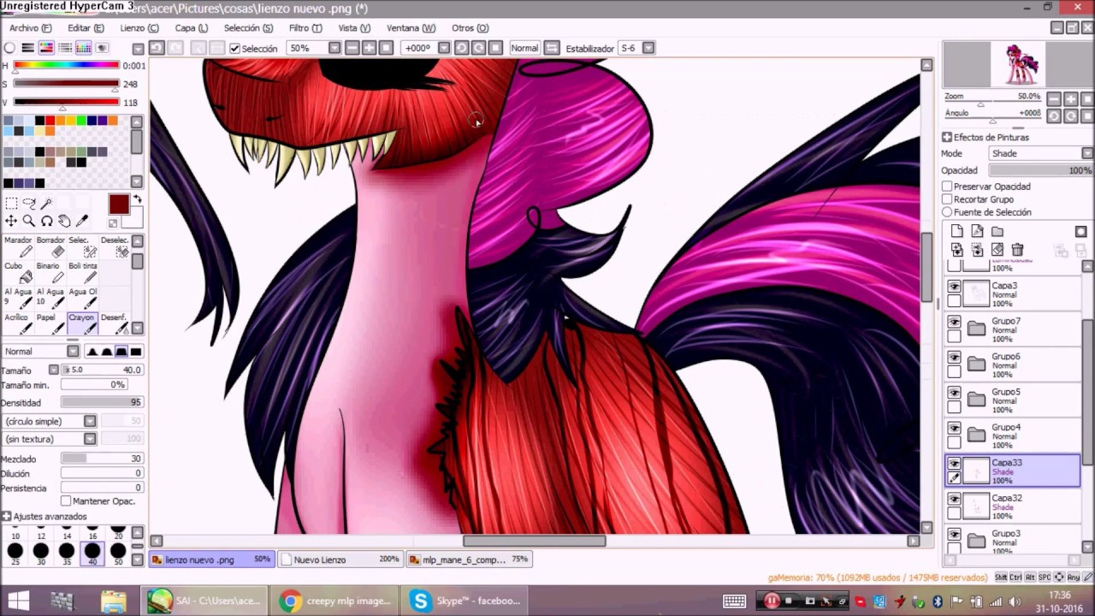This screenshot has height=616, width=1095.
Task: Create a new layer group folder
Action: click(x=997, y=231)
